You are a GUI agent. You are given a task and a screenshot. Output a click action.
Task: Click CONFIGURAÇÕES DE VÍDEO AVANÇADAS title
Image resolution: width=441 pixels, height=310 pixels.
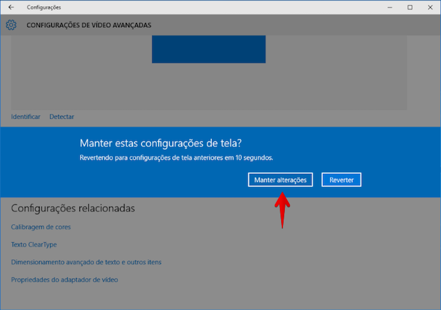pyautogui.click(x=89, y=25)
